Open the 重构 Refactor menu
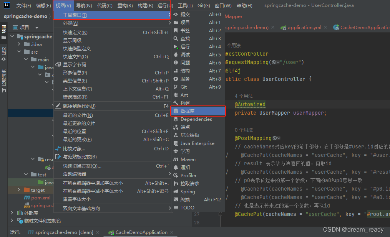Viewport: 390px width, 237px height. point(125,5)
